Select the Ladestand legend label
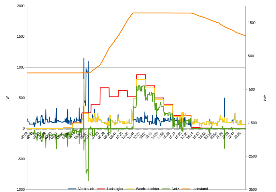The width and height of the screenshot is (276, 192). point(200,189)
